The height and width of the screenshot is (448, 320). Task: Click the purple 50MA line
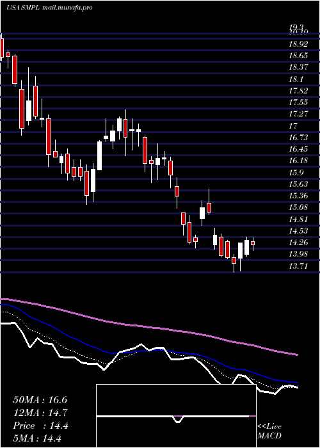(x=148, y=327)
